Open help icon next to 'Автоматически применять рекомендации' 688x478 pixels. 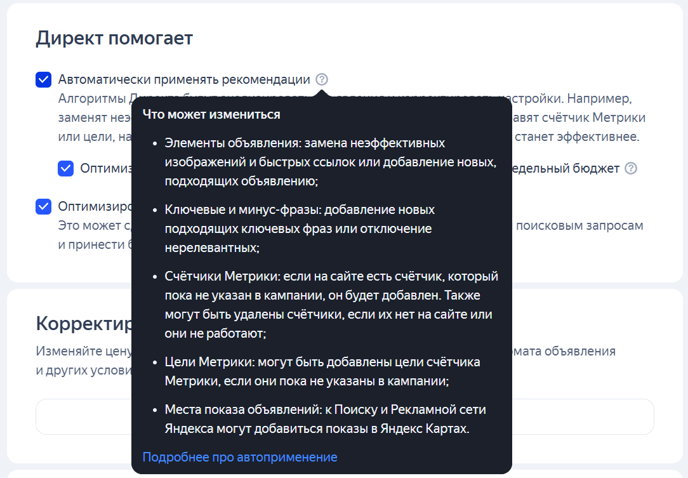(322, 79)
